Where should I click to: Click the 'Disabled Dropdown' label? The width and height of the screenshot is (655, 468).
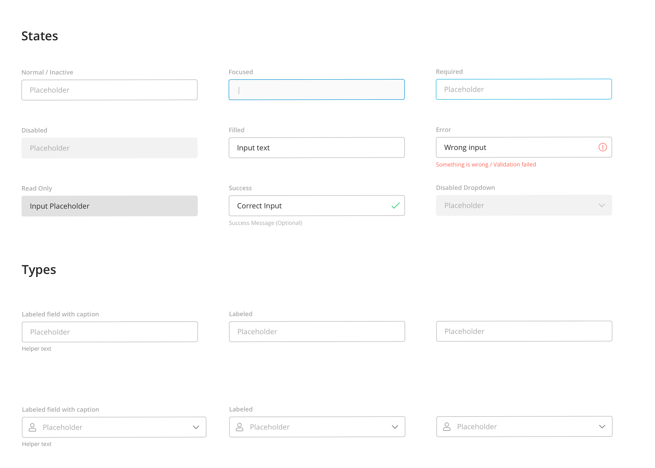click(x=465, y=188)
